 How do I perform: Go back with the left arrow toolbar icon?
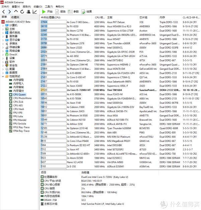pos(4,12)
